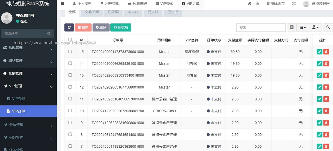Check the row checkbox for order Id 12
Viewport: 333px width, 151px height.
[70, 87]
